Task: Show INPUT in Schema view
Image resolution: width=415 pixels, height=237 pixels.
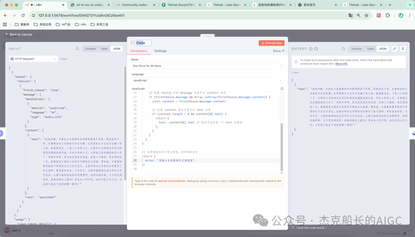Action: point(90,49)
